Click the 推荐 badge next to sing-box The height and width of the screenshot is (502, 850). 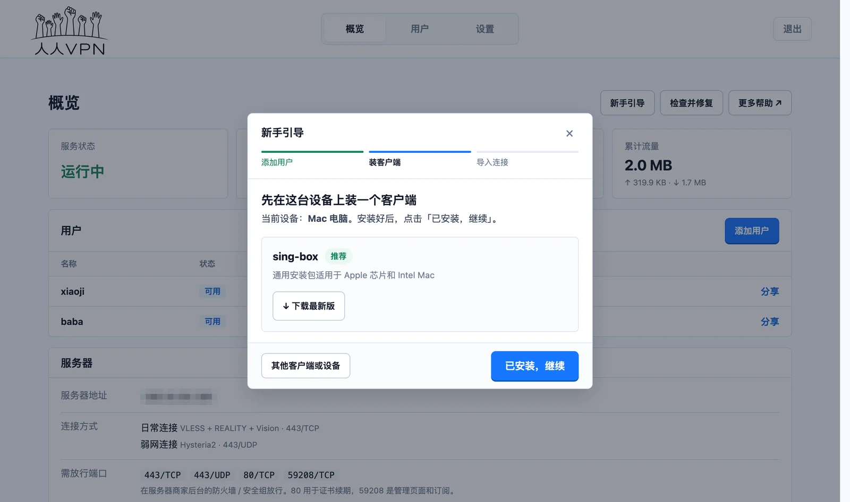pos(338,256)
